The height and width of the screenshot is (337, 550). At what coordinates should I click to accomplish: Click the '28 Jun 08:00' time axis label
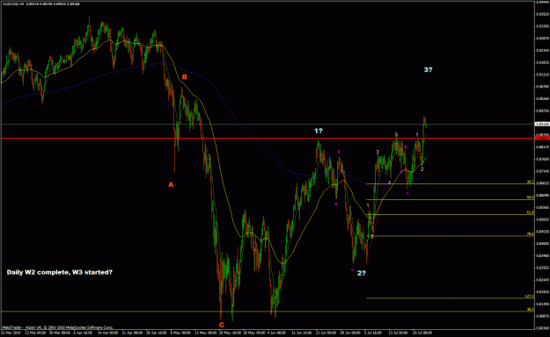tap(350, 333)
